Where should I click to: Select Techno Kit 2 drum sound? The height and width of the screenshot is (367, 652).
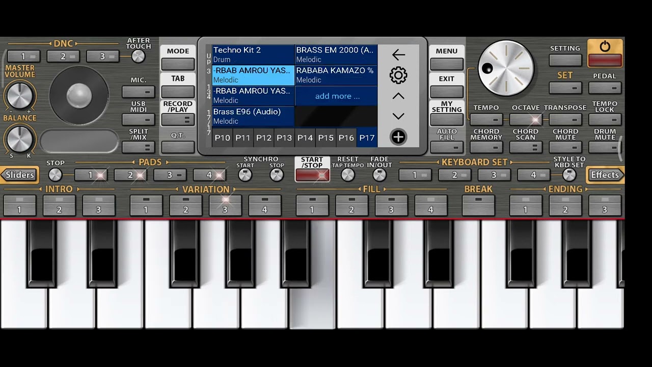click(253, 55)
